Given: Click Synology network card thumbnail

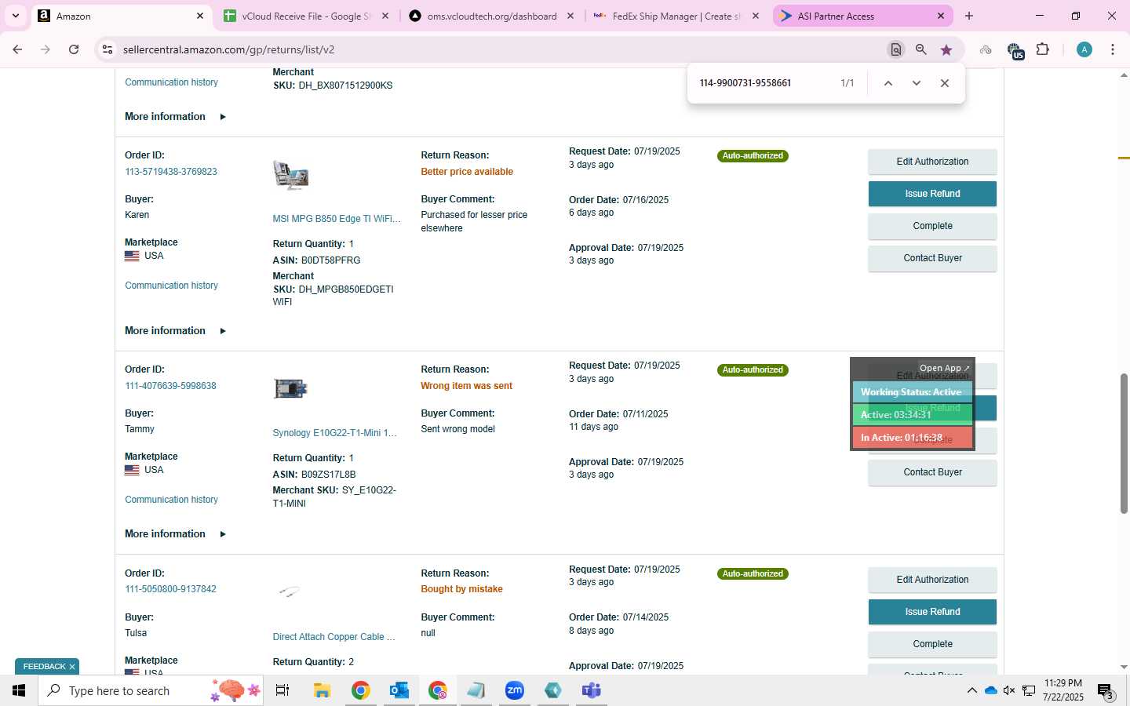Looking at the screenshot, I should coord(290,388).
